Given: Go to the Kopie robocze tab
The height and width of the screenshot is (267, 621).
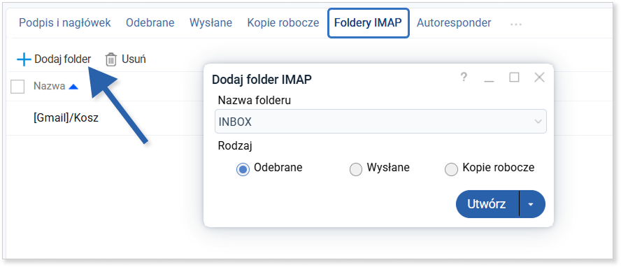Looking at the screenshot, I should point(283,23).
